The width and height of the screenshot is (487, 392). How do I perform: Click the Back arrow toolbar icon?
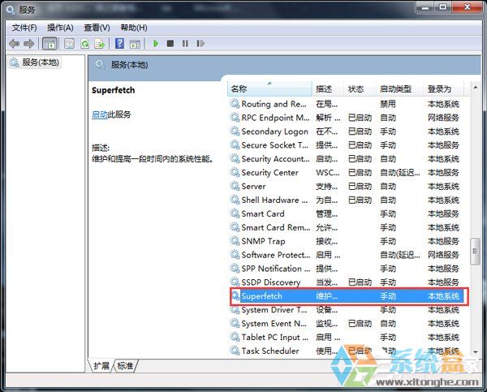click(15, 44)
